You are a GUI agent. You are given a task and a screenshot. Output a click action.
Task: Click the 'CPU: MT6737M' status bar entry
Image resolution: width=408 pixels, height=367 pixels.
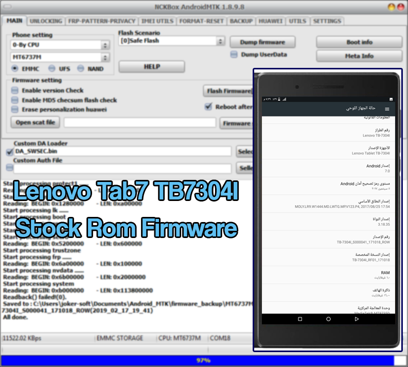[180, 338]
